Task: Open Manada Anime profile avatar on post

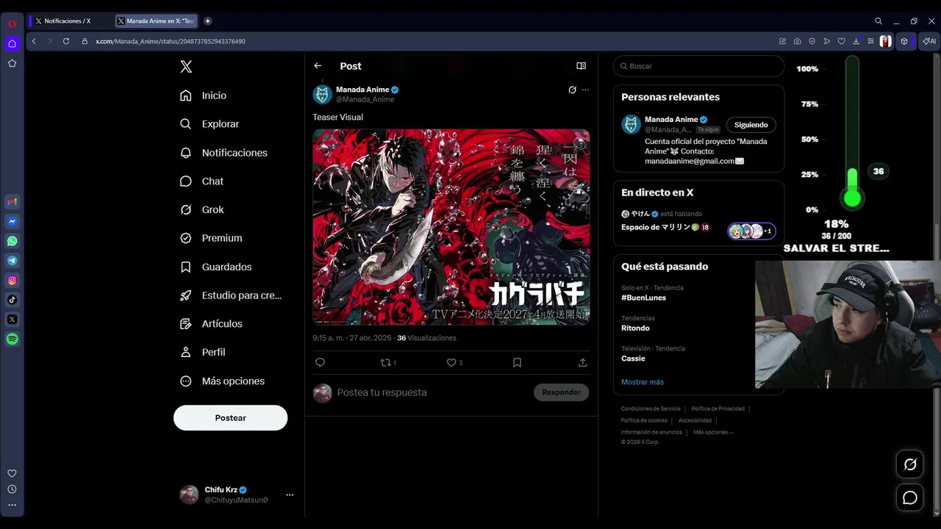Action: (322, 94)
